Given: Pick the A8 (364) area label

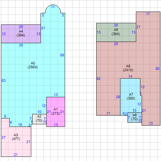Looking at the screenshot, I should point(116,32).
